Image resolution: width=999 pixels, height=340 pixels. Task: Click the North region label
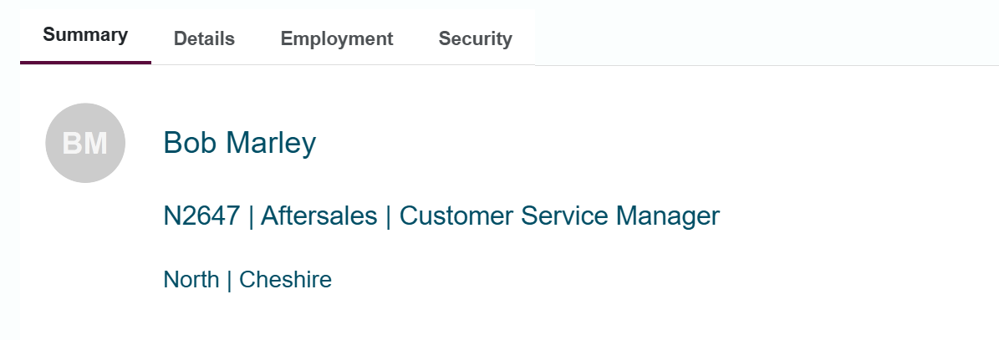[x=191, y=280]
